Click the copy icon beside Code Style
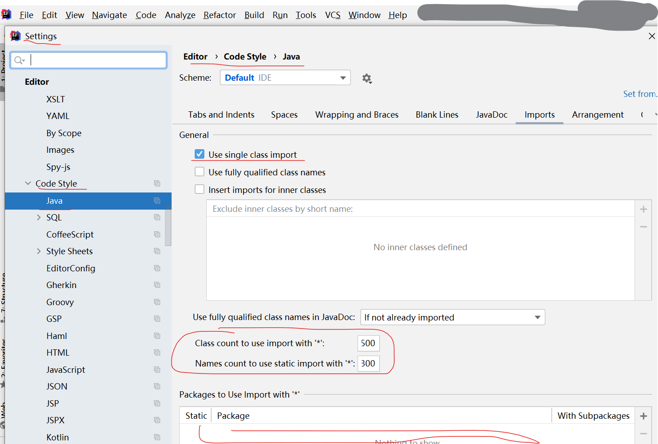This screenshot has height=444, width=658. (157, 183)
